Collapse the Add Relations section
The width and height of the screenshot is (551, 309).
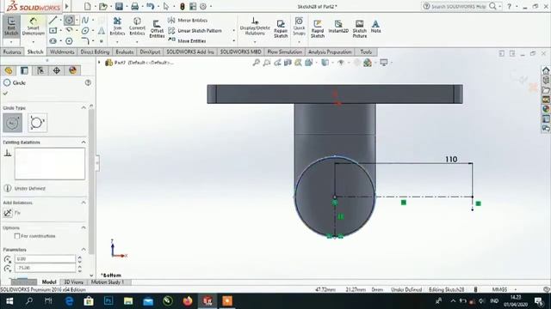pos(84,203)
